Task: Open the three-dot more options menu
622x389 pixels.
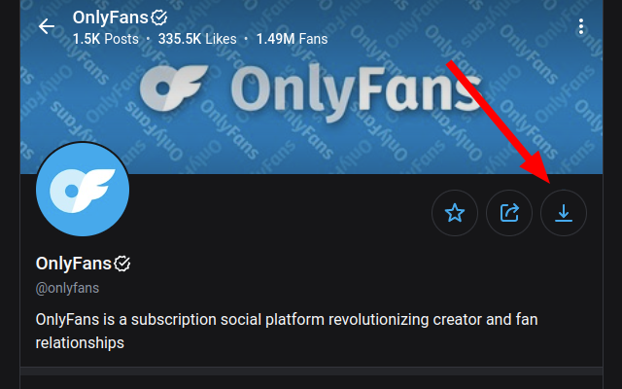Action: [581, 26]
